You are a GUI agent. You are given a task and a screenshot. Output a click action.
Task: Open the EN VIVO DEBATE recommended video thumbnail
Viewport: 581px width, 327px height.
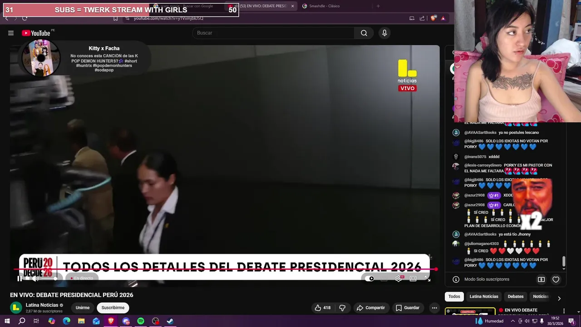coord(470,311)
